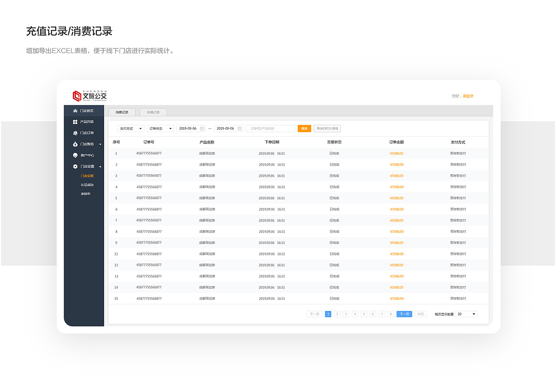Image resolution: width=555 pixels, height=387 pixels.
Task: Go to page 2
Action: [337, 314]
